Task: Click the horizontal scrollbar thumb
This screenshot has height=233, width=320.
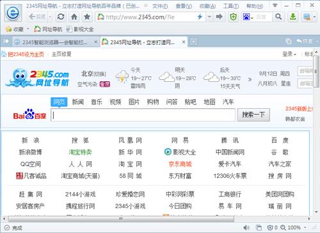Action: pos(121,219)
